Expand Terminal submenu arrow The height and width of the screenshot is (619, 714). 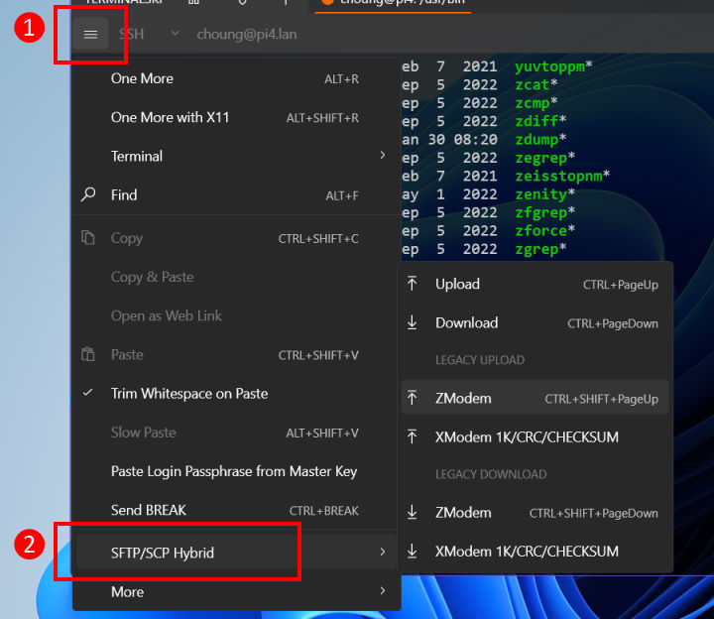coord(383,156)
